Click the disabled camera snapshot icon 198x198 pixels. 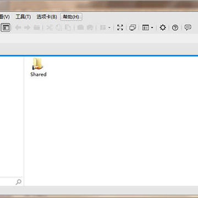(x=80, y=28)
